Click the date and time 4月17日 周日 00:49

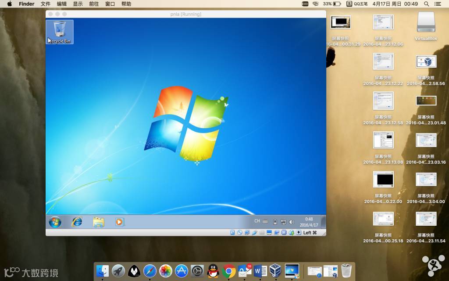(395, 4)
